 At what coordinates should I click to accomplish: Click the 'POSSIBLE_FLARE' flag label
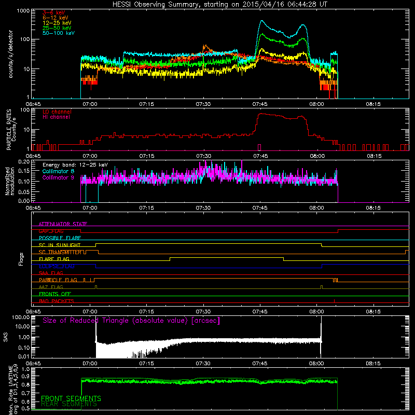[x=60, y=238]
